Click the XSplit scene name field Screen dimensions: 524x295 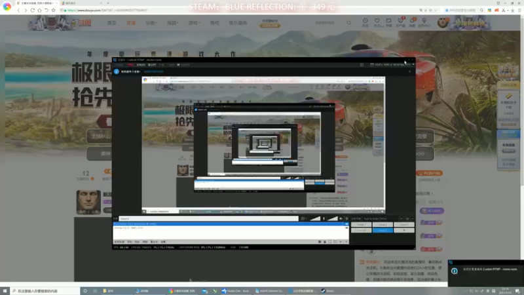pyautogui.click(x=208, y=219)
